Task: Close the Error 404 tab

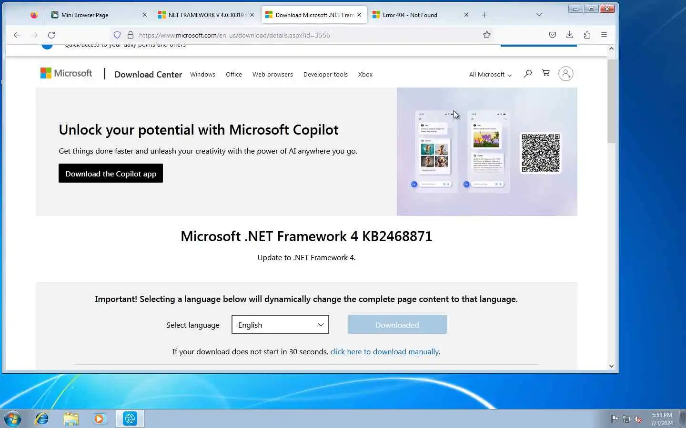Action: coord(466,15)
